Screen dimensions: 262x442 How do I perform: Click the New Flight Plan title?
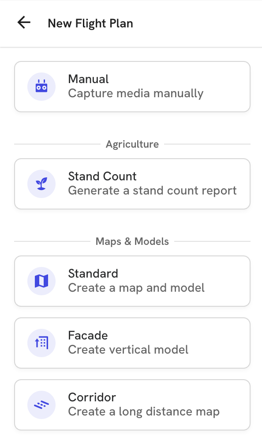(x=90, y=23)
